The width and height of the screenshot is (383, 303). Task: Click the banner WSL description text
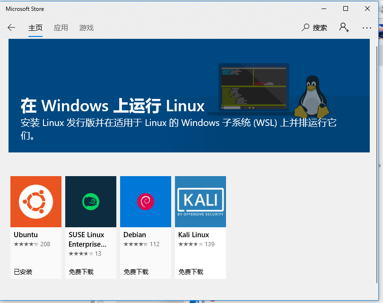click(x=178, y=129)
